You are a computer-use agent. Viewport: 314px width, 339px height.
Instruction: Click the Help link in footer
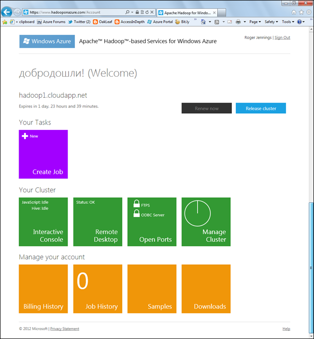point(286,329)
